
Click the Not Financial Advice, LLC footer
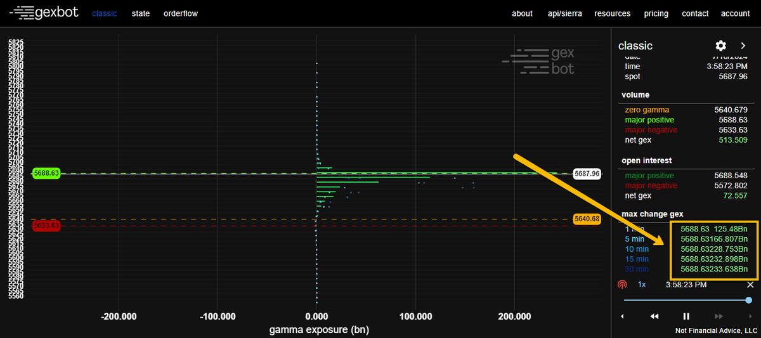(x=717, y=330)
